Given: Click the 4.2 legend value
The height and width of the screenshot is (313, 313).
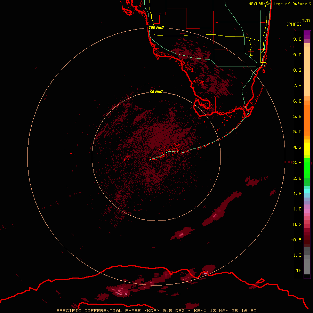Looking at the screenshot, I should 297,147.
